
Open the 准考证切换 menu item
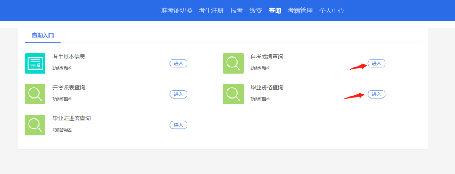[x=177, y=11]
